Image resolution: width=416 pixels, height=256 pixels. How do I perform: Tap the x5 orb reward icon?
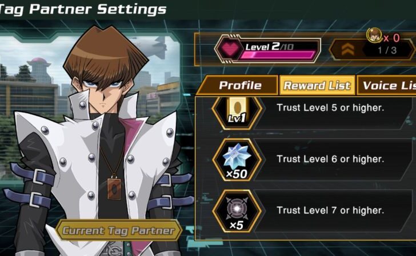[237, 211]
